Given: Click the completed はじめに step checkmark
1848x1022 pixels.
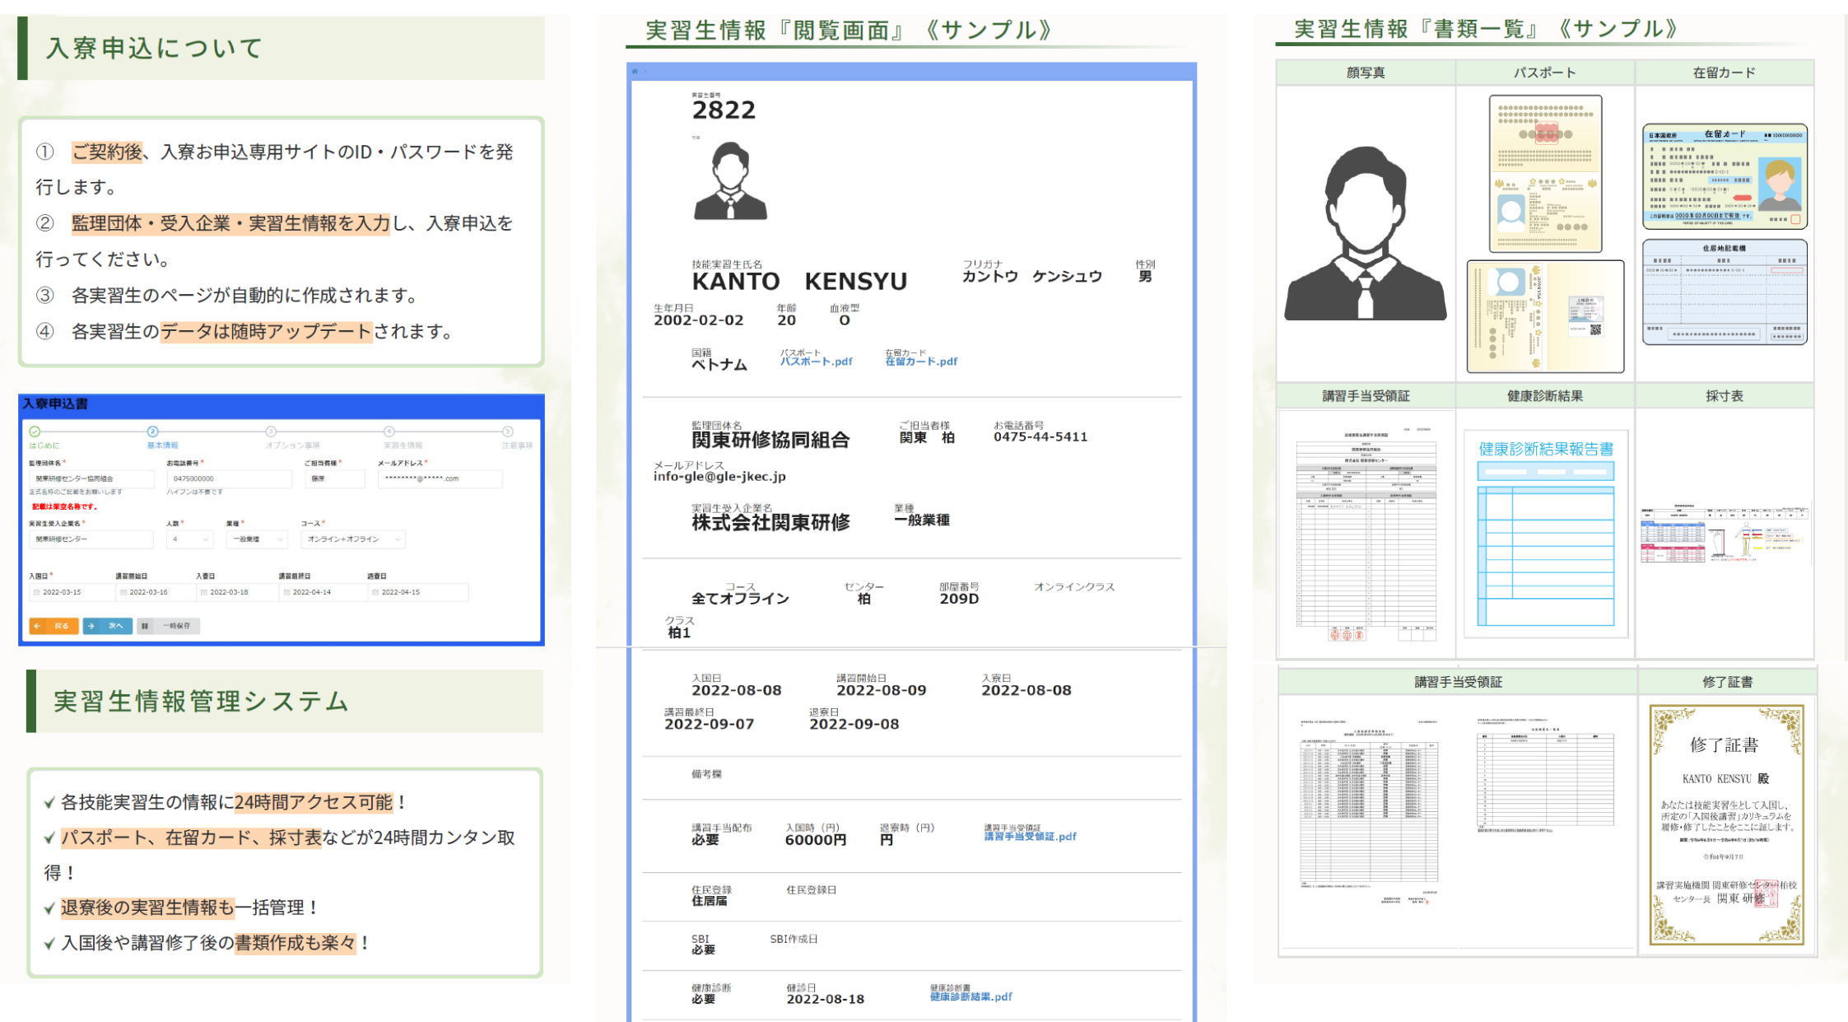Looking at the screenshot, I should coord(35,432).
